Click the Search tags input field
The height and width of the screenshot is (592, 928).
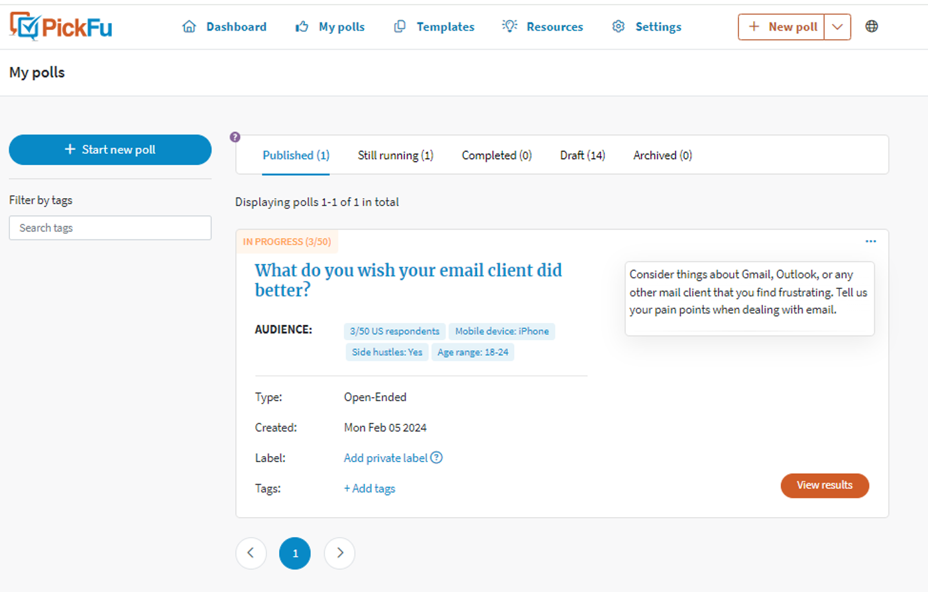click(x=110, y=227)
